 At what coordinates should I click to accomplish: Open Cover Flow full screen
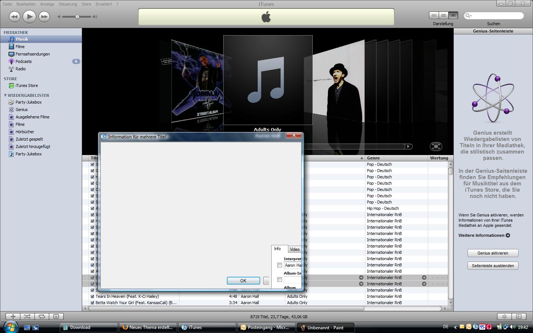(x=436, y=147)
